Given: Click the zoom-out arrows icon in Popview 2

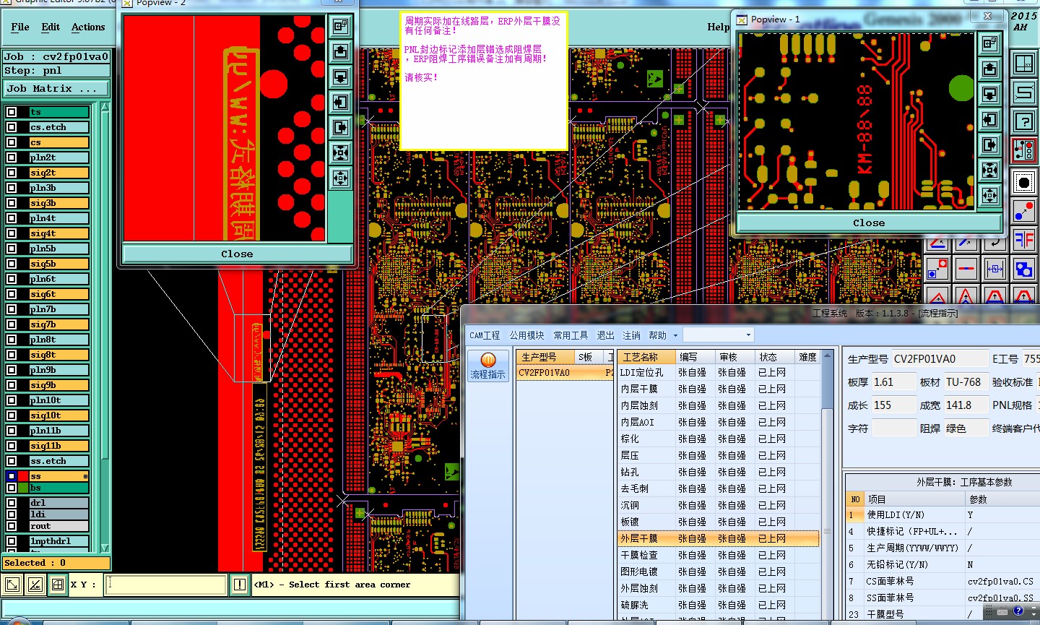Looking at the screenshot, I should point(340,178).
